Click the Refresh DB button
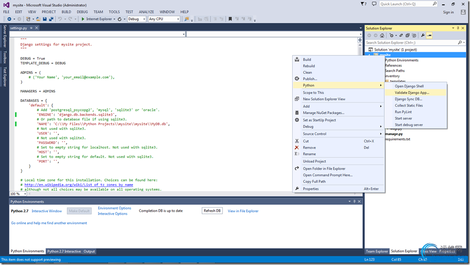The height and width of the screenshot is (265, 470). tap(212, 211)
